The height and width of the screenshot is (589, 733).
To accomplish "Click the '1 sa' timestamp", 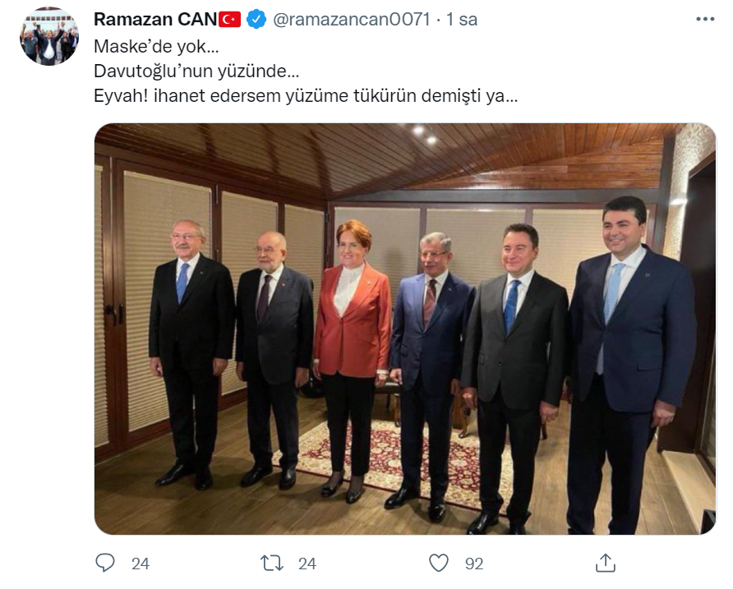I will [x=462, y=19].
